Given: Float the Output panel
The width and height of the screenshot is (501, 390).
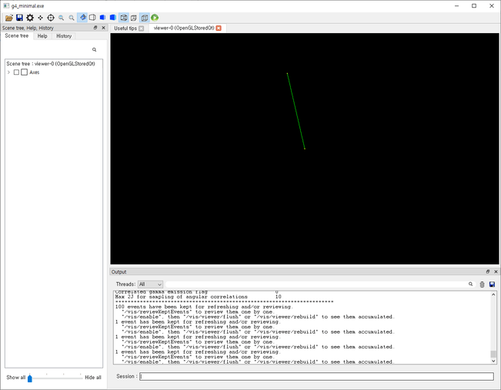Looking at the screenshot, I should point(488,272).
